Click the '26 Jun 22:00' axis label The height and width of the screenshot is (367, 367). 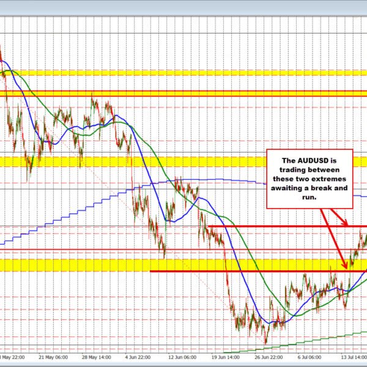(x=269, y=357)
